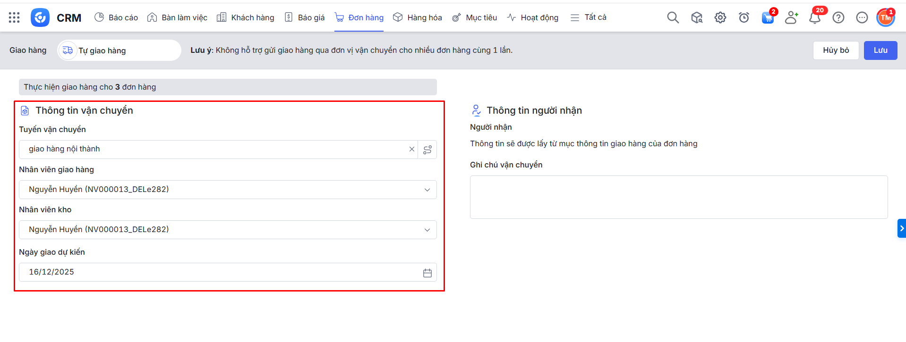Open the notifications bell icon

[x=815, y=17]
